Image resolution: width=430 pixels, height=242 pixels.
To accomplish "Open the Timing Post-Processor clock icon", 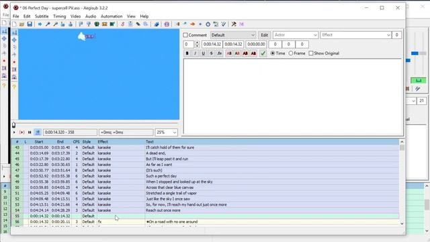I will [208, 24].
